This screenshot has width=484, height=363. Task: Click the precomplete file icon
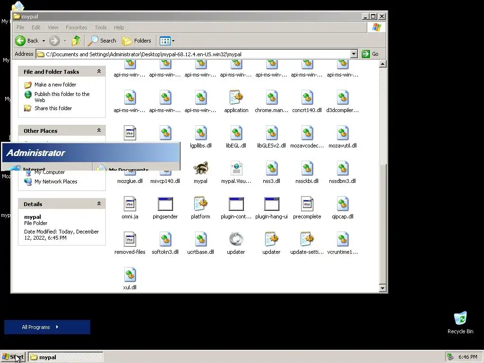click(x=307, y=204)
